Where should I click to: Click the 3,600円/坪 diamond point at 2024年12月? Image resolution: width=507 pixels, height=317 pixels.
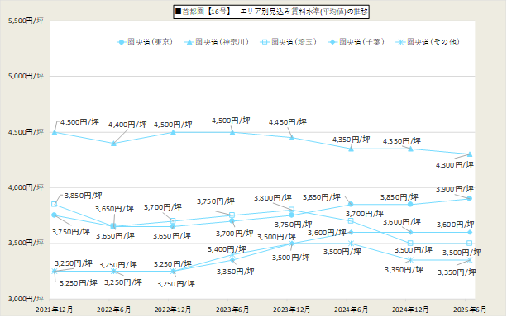click(410, 232)
